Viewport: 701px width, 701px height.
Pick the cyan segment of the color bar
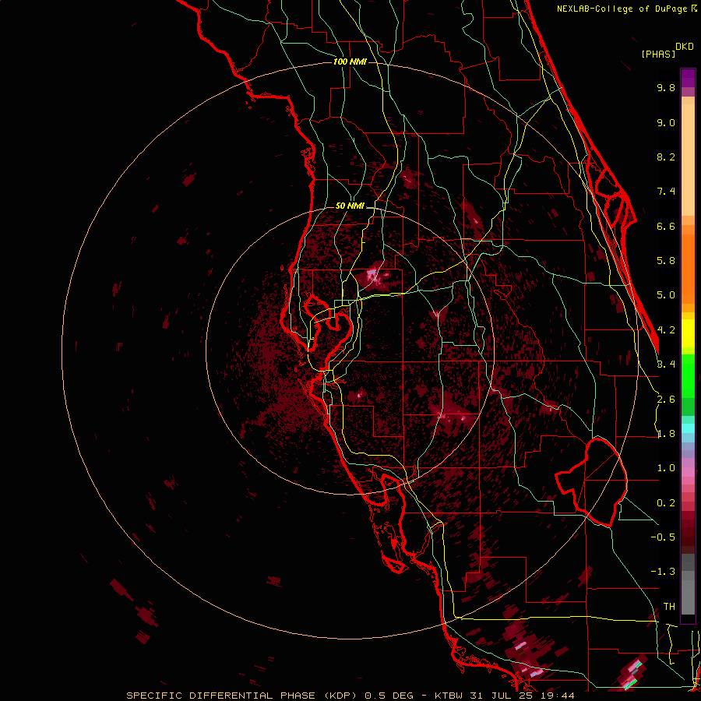point(688,428)
